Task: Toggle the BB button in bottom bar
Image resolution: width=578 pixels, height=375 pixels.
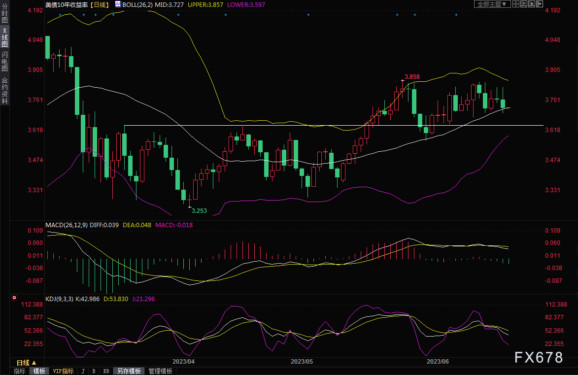Action: [106, 371]
